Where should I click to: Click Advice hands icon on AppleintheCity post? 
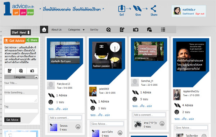(x=177, y=105)
